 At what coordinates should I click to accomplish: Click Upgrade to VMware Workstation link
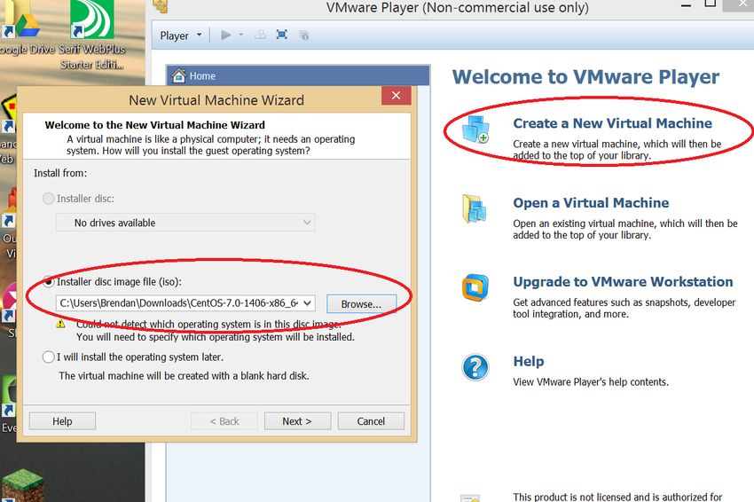pos(623,282)
